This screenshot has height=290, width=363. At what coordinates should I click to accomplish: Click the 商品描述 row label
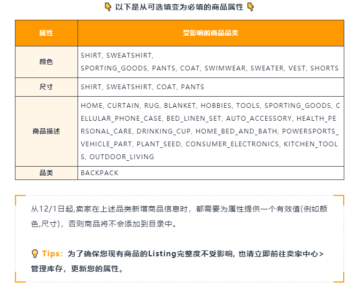[47, 131]
